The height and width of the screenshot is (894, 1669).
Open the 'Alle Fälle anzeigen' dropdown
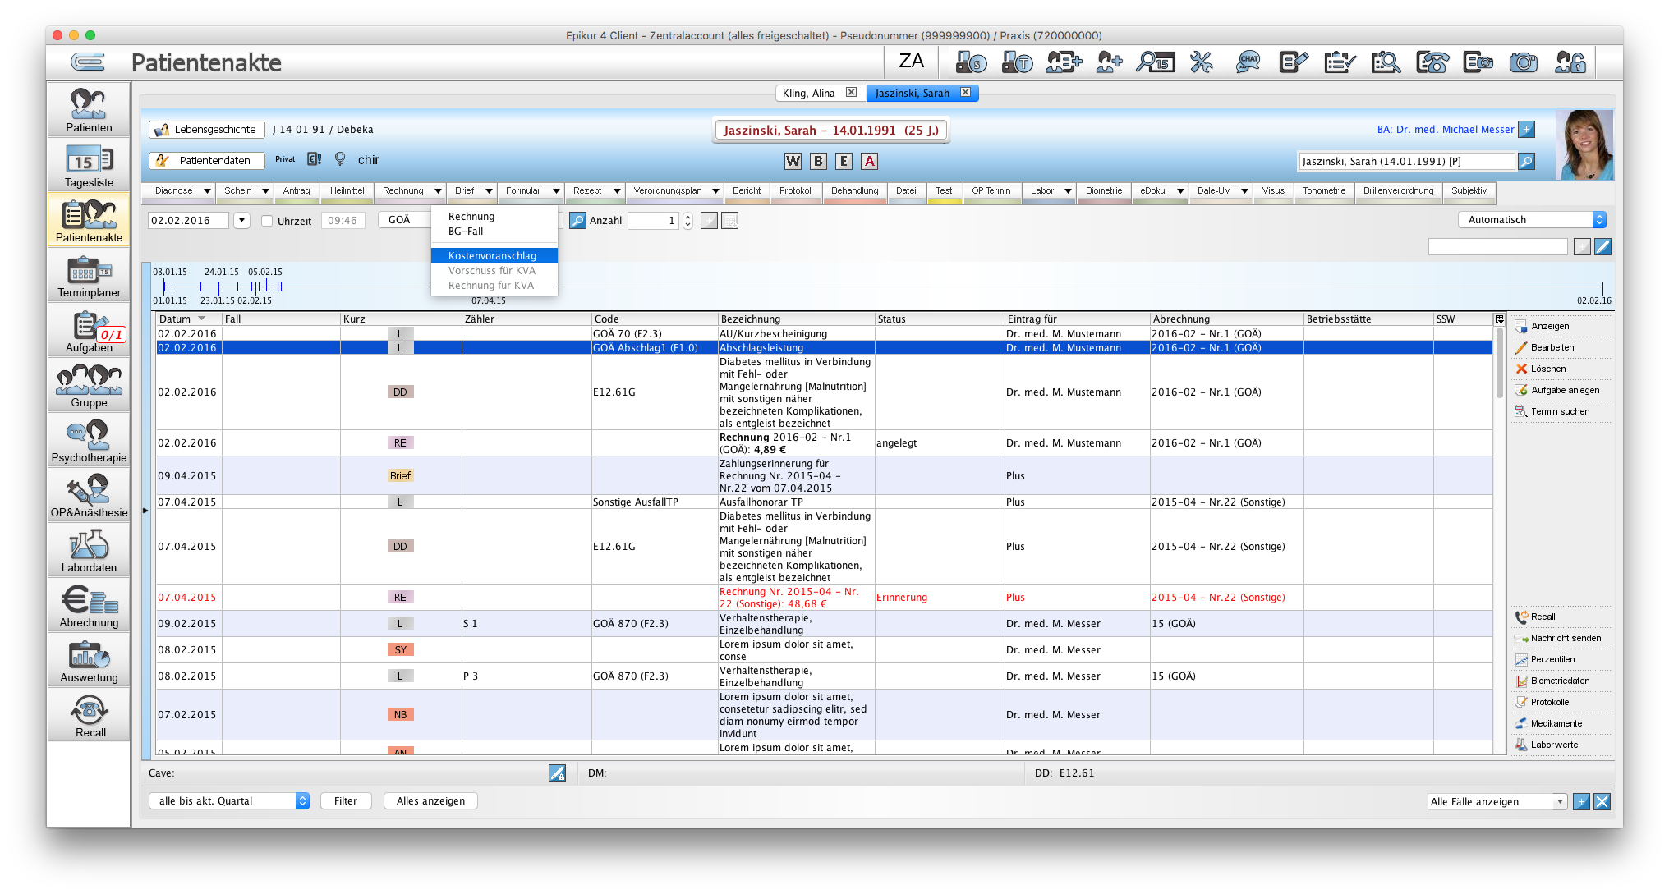(1497, 801)
